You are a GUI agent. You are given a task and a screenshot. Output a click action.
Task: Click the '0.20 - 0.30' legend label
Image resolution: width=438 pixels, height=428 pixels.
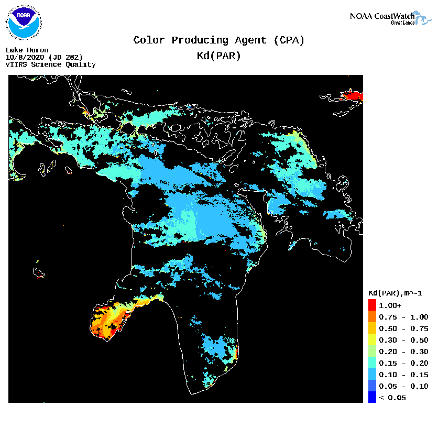click(x=403, y=352)
